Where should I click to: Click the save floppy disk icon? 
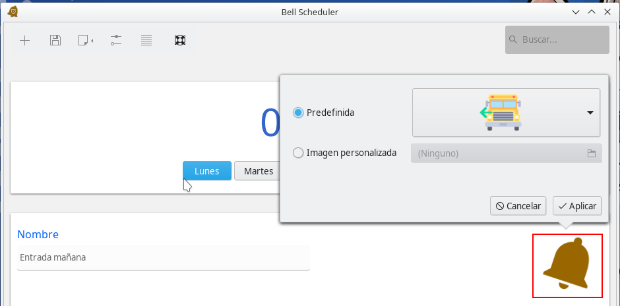55,41
